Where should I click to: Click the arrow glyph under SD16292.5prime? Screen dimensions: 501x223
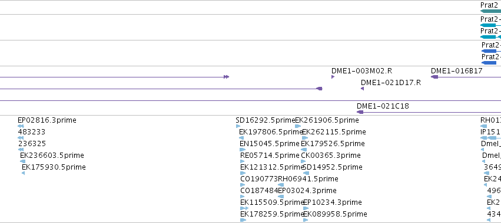[x=238, y=126]
